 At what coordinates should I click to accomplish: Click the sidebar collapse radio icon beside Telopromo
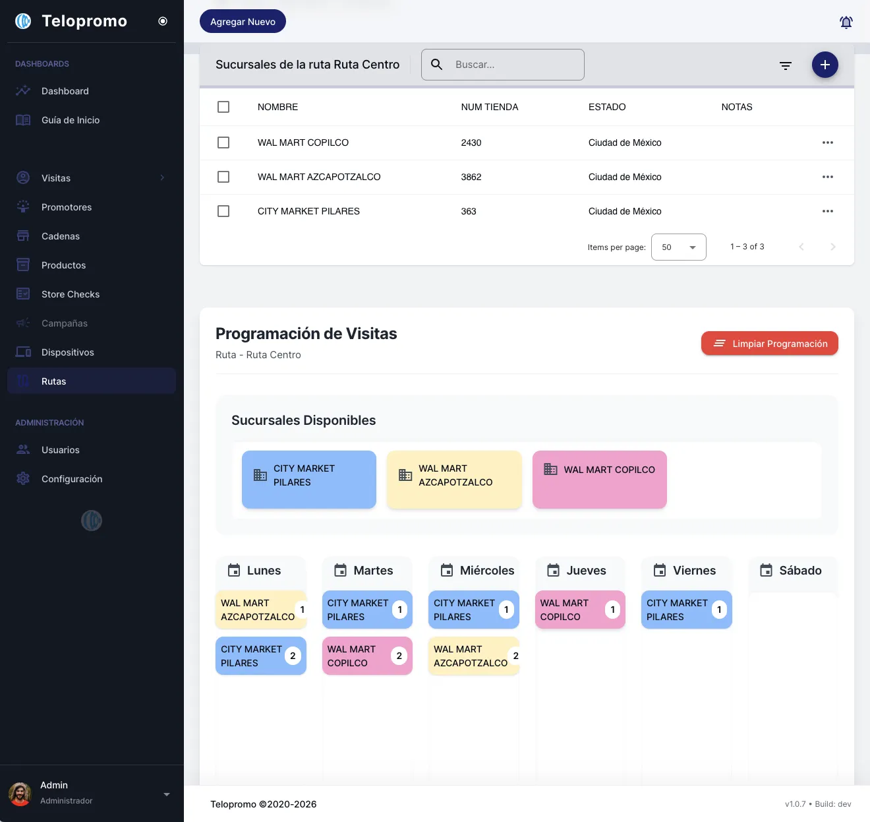click(x=163, y=21)
